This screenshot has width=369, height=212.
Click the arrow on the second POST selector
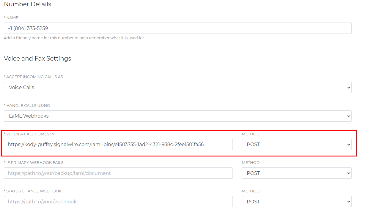(348, 173)
